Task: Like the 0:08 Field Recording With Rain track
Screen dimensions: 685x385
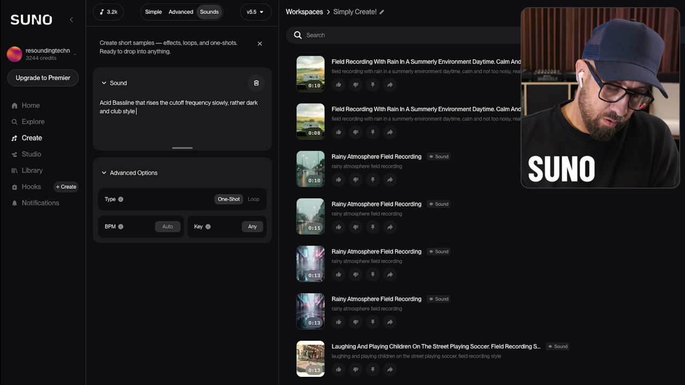Action: 338,132
